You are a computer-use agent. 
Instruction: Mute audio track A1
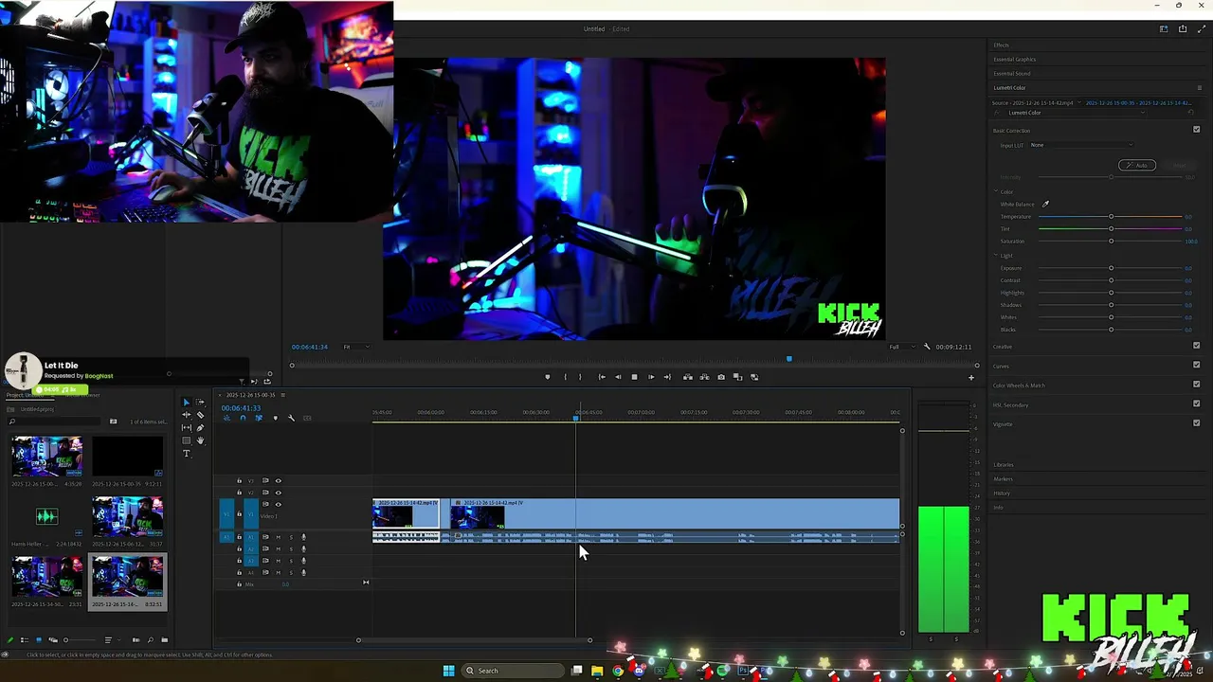coord(279,537)
